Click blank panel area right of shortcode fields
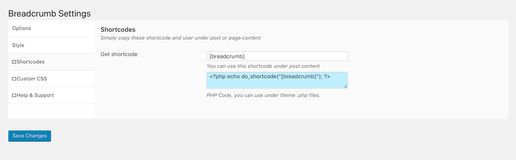The width and height of the screenshot is (516, 160). pos(427,75)
